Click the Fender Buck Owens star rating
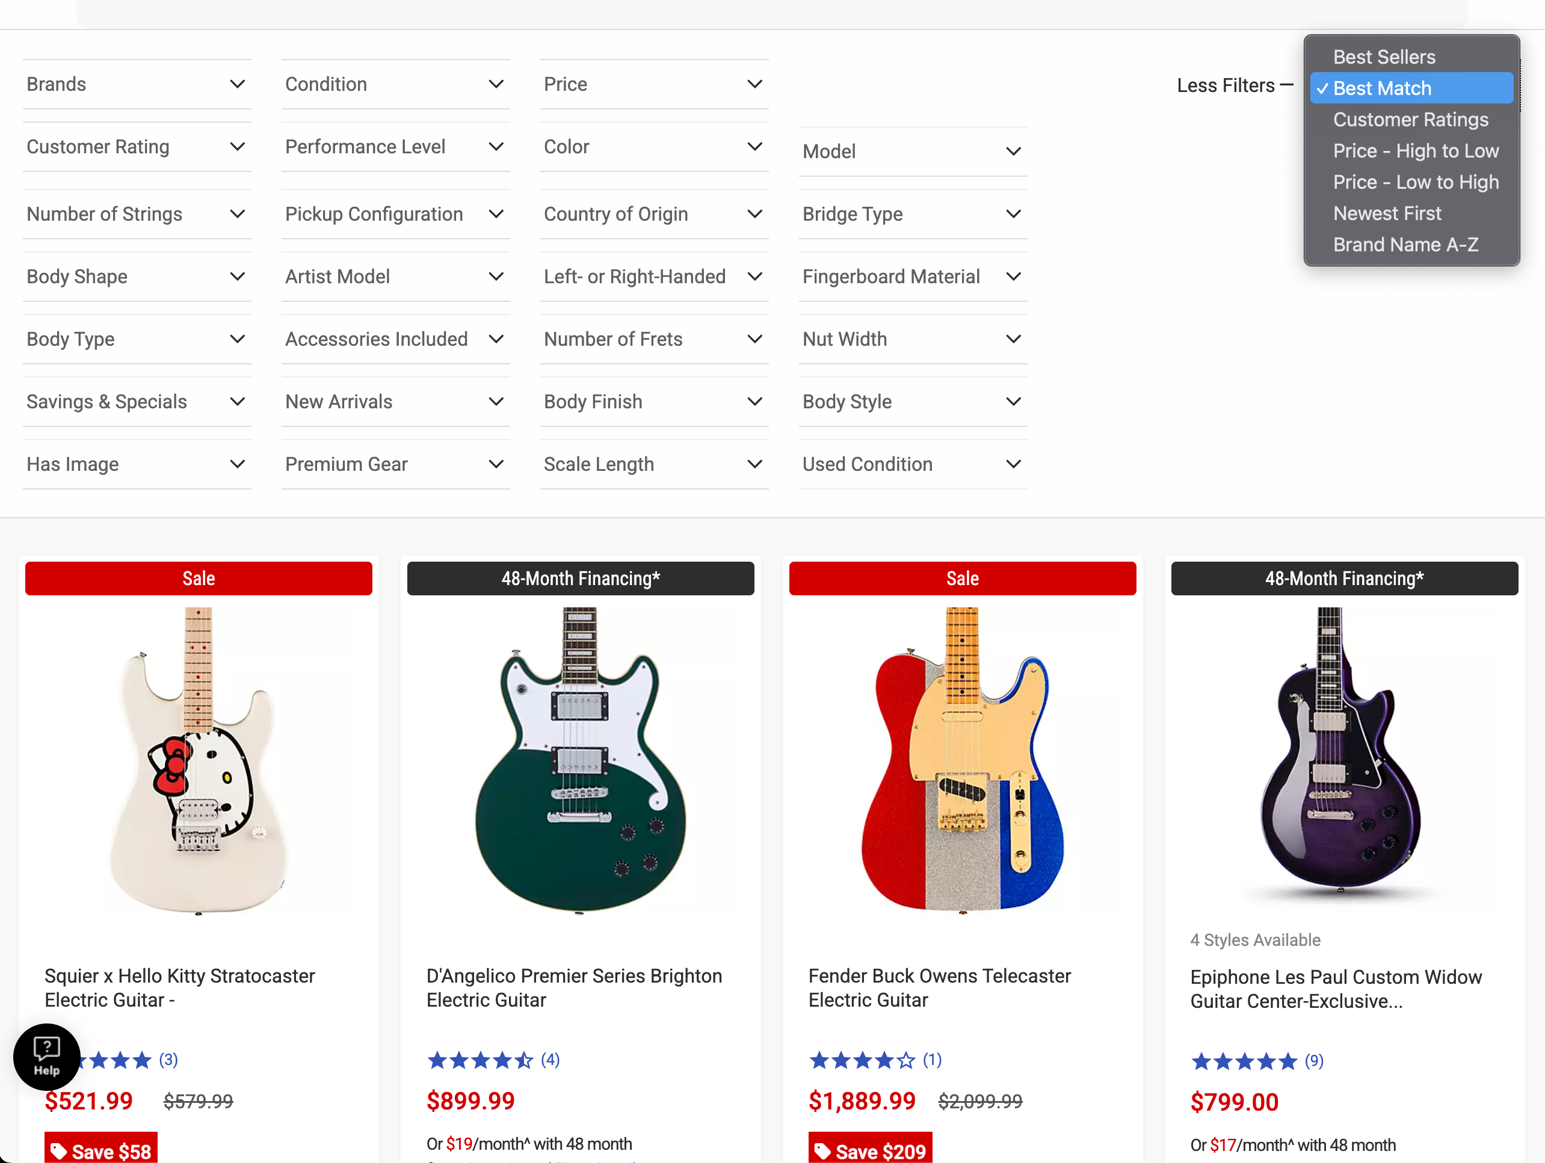Image resolution: width=1545 pixels, height=1163 pixels. click(x=862, y=1060)
